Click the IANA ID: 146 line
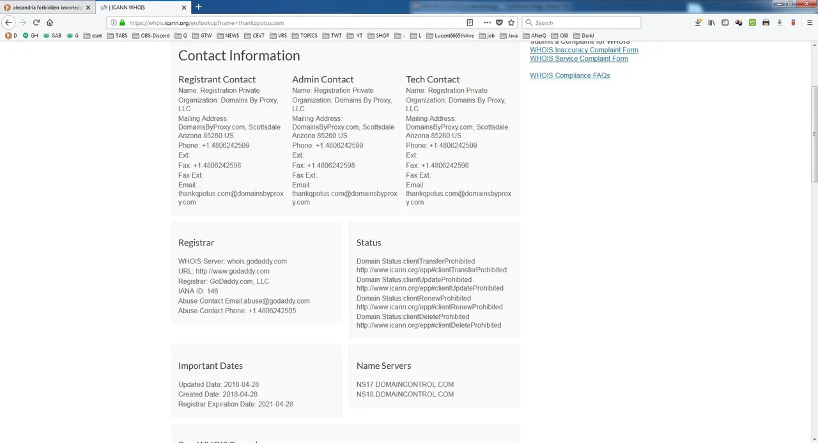Screen dimensions: 818x443 coord(198,291)
